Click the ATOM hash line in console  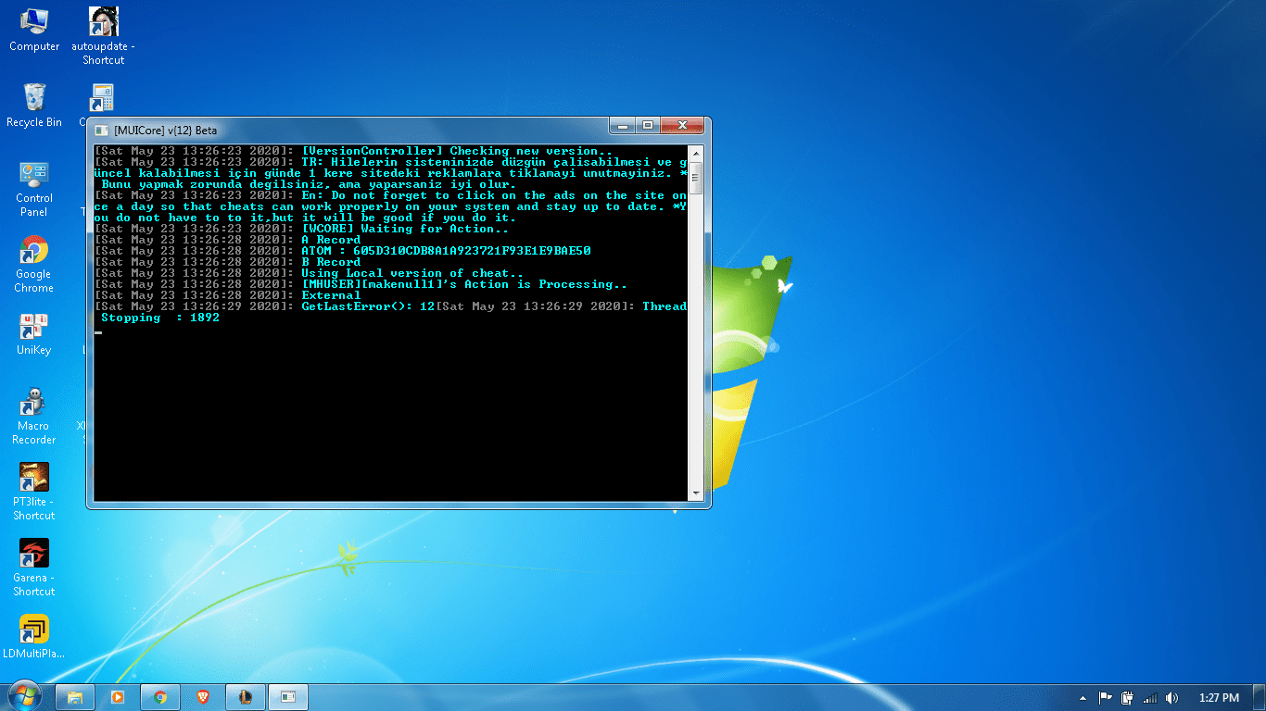click(447, 251)
